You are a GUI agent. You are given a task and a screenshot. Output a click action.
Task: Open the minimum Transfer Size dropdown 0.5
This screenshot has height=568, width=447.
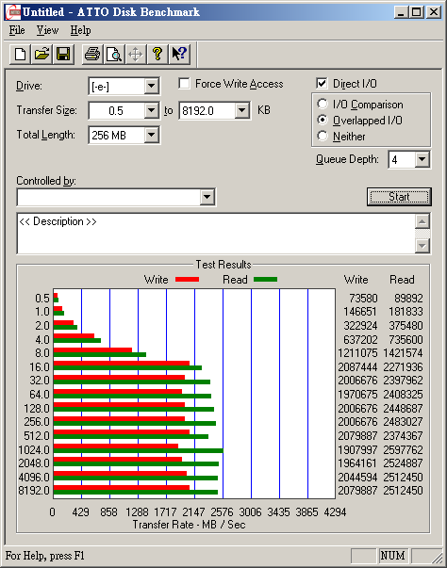click(x=152, y=110)
